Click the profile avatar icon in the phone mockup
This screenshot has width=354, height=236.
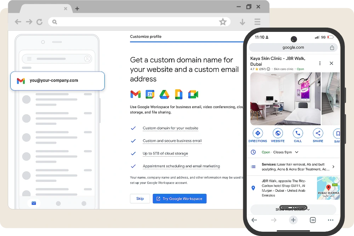pos(87,59)
